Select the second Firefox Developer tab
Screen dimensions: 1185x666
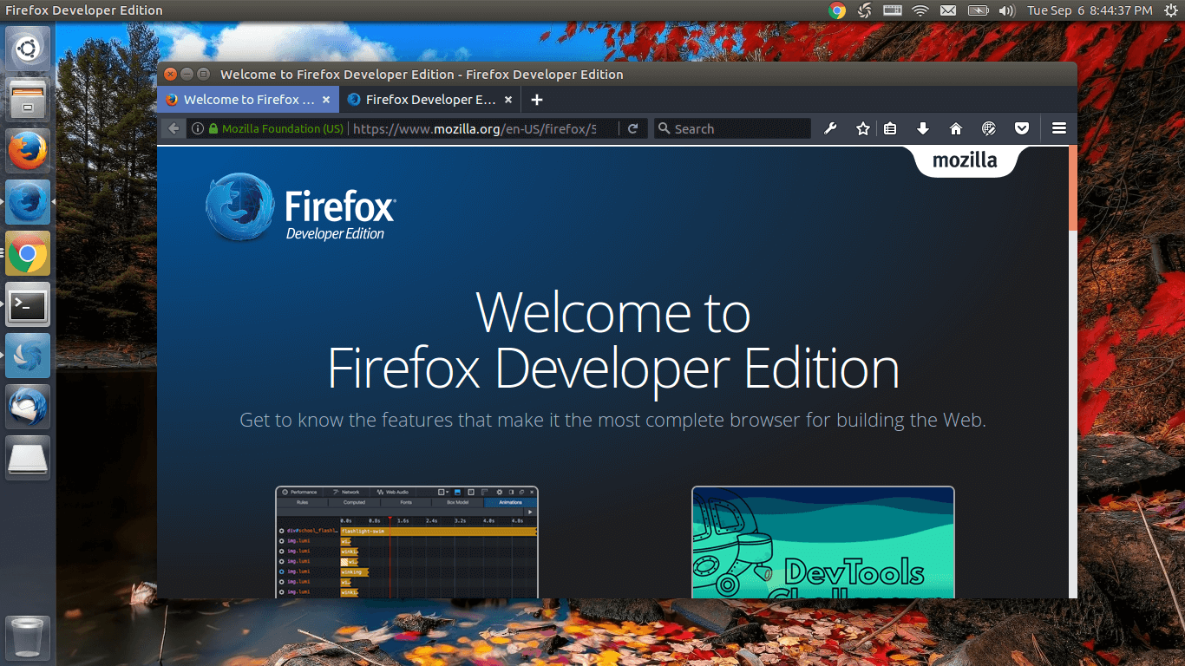pos(425,99)
